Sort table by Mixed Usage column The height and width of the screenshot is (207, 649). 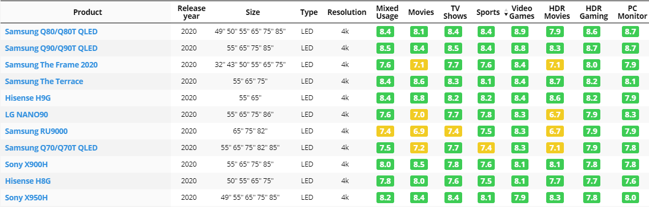pos(388,12)
